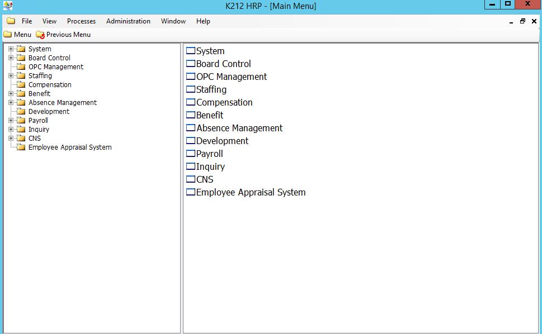
Task: Click the blue window icon beside Payroll
Action: tap(191, 154)
